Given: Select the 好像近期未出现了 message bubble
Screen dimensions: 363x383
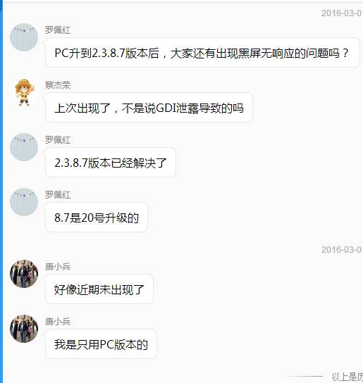Looking at the screenshot, I should (x=99, y=289).
